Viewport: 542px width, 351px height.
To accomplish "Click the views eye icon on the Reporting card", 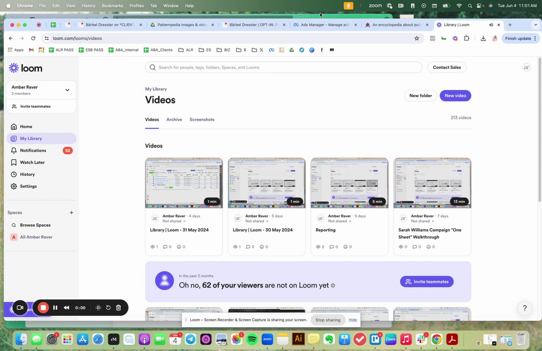I will click(318, 247).
